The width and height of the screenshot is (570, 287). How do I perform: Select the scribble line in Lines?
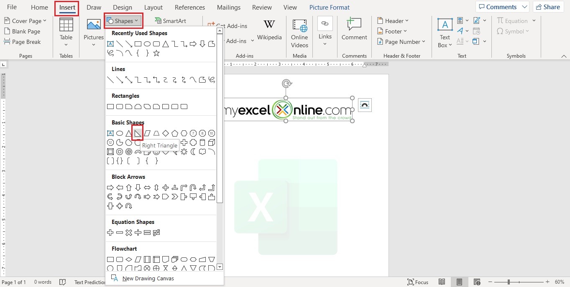coord(212,80)
